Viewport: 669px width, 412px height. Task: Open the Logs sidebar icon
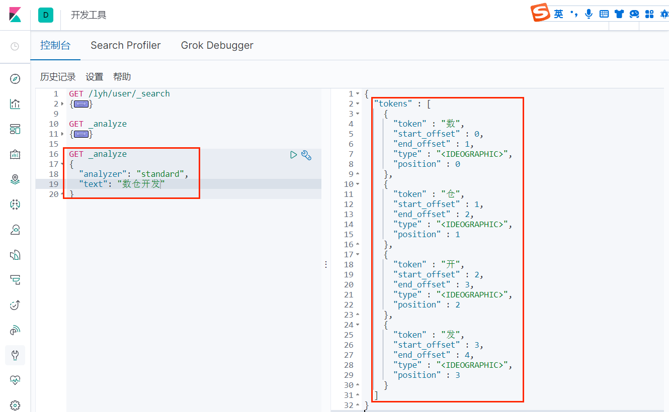click(x=15, y=255)
